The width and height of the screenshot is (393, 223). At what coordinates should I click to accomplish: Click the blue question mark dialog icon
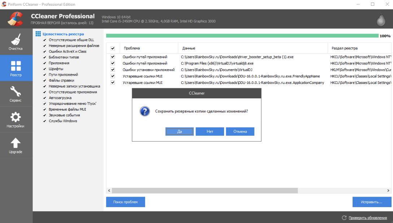point(145,111)
